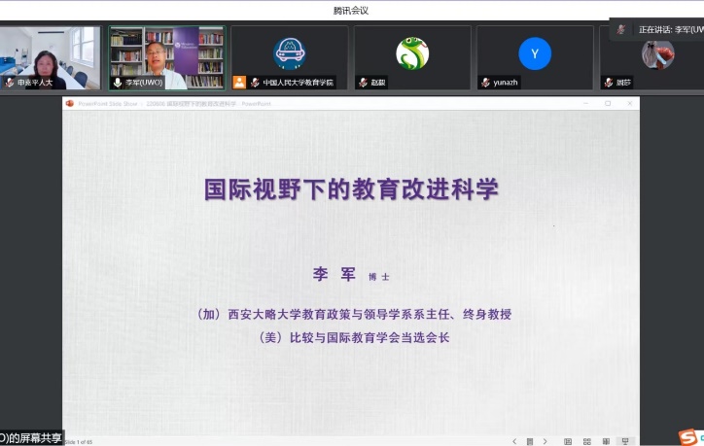Click the microphone icon beside 申素平人大
Image resolution: width=704 pixels, height=446 pixels.
tap(10, 83)
